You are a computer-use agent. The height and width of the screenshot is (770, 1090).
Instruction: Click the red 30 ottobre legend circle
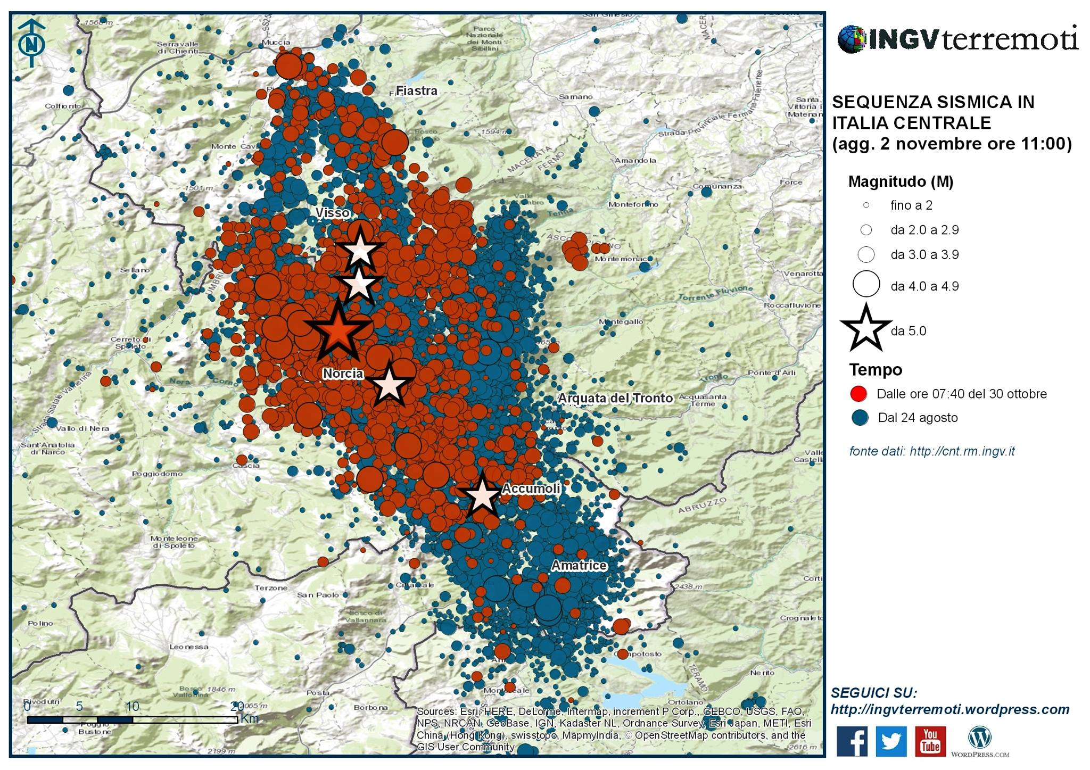858,394
